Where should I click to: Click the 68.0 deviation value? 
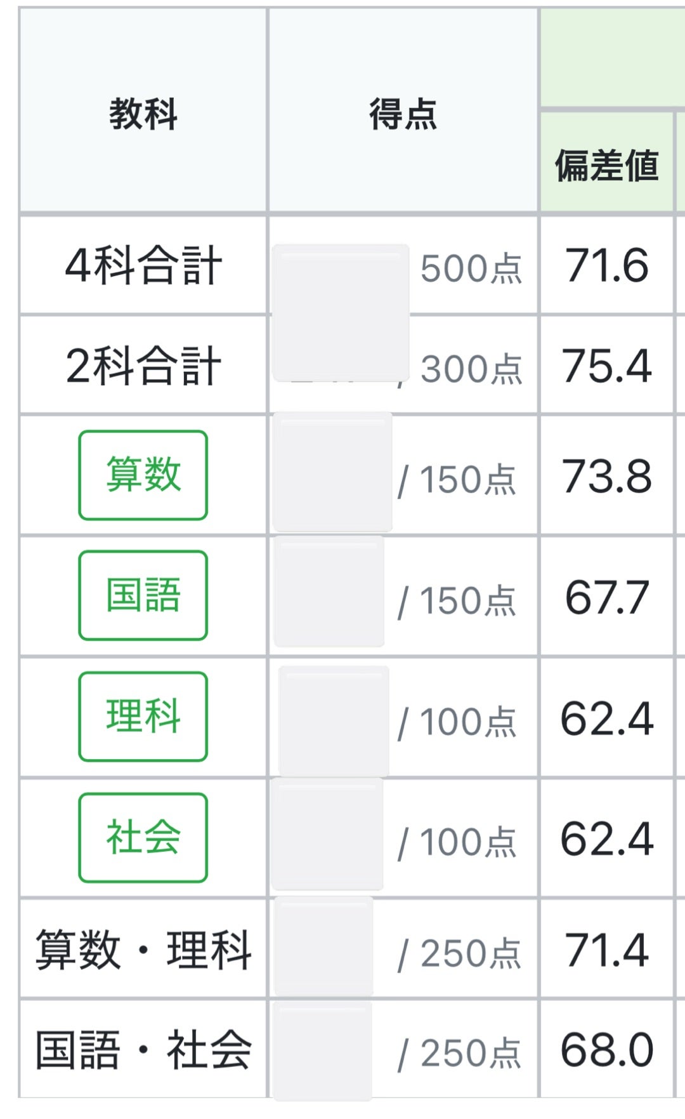point(606,1050)
